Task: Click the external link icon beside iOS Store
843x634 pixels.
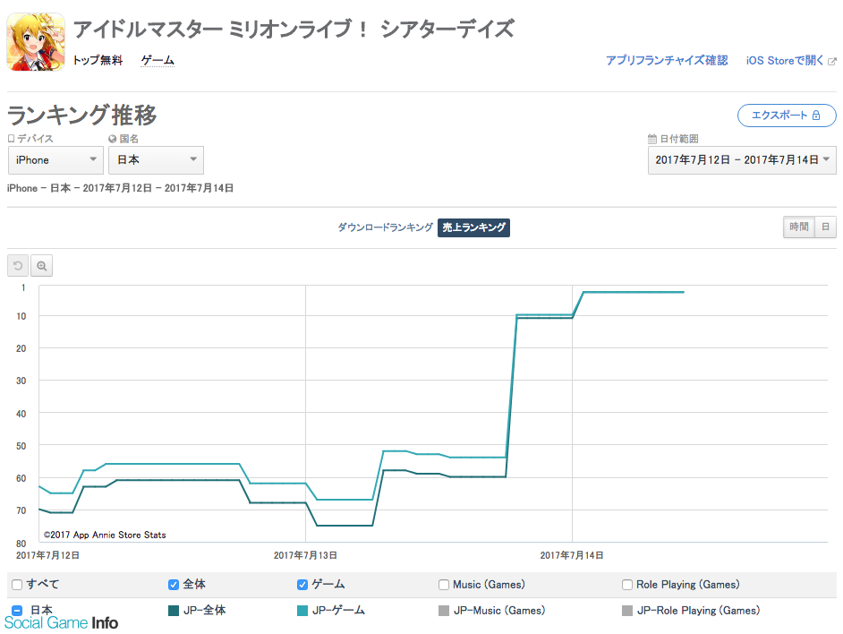Action: [831, 62]
